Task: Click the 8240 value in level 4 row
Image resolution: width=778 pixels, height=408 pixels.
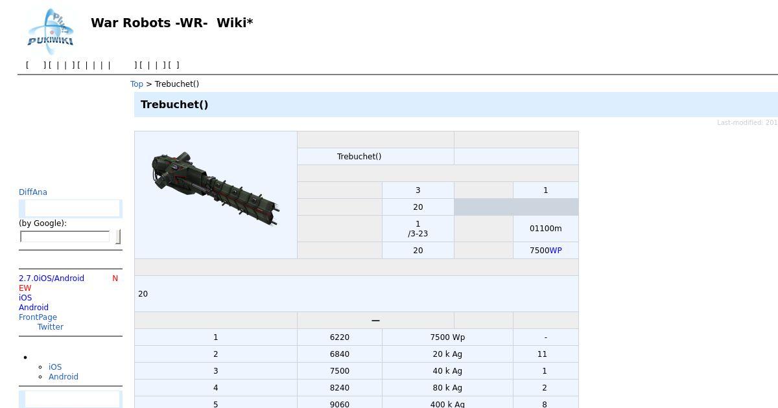Action: point(340,388)
